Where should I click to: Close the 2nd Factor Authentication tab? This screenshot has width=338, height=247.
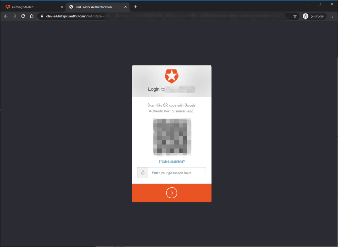[x=125, y=7]
